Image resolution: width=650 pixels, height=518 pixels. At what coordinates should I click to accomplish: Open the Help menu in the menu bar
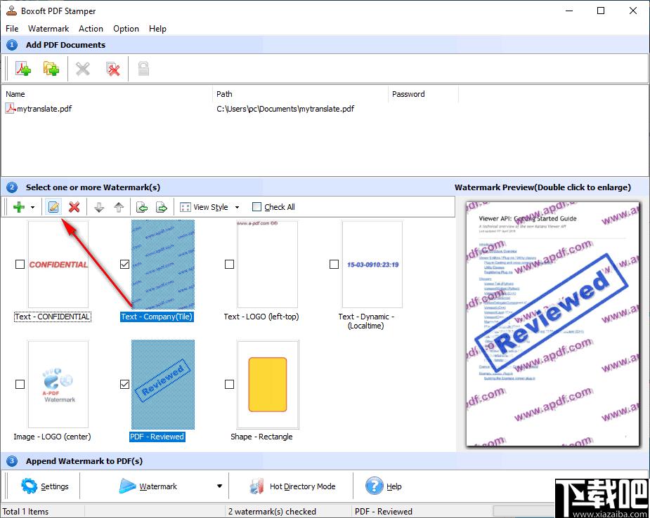(157, 29)
